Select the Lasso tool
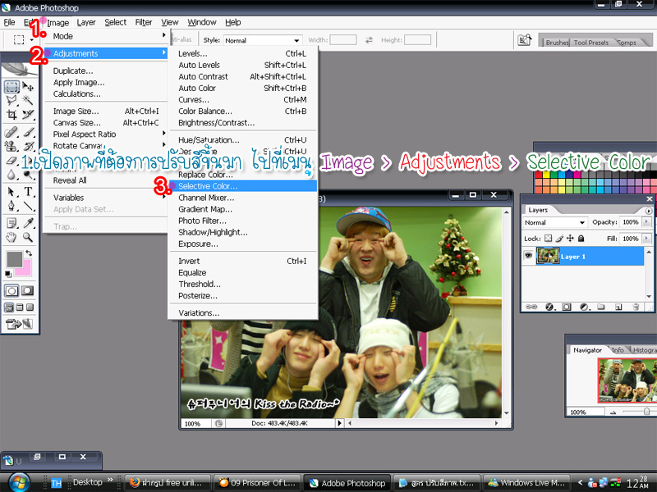Viewport: 657px width, 492px height. (x=11, y=100)
